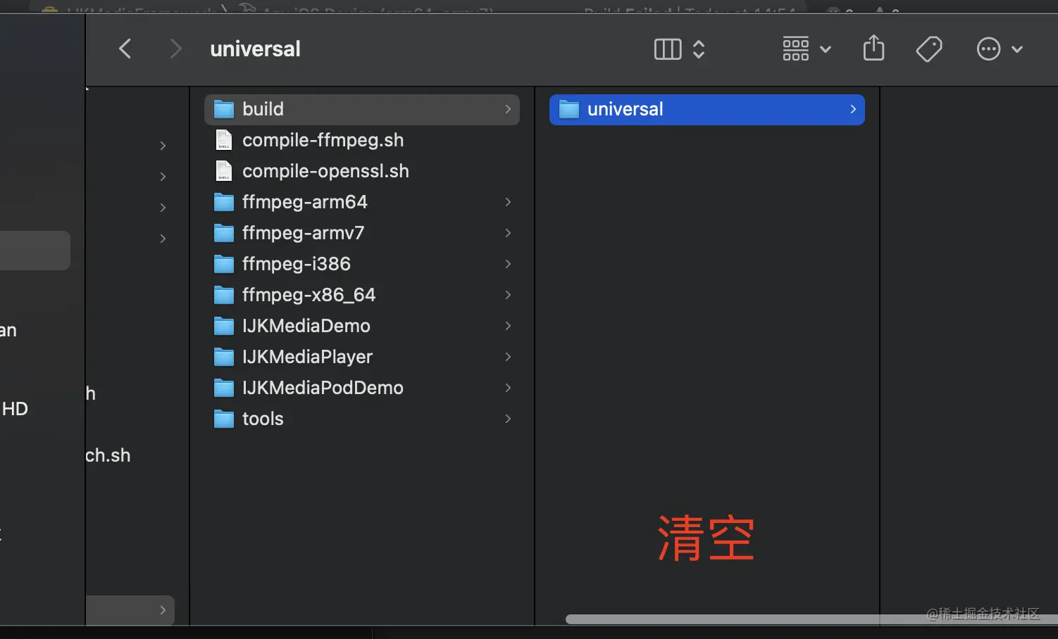This screenshot has width=1058, height=639.
Task: Select the ffmpeg-x86_64 folder name
Action: click(309, 295)
